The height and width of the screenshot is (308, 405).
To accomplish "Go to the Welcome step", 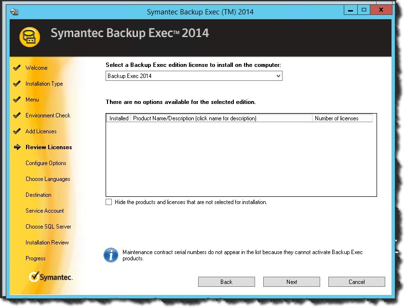I will click(37, 68).
